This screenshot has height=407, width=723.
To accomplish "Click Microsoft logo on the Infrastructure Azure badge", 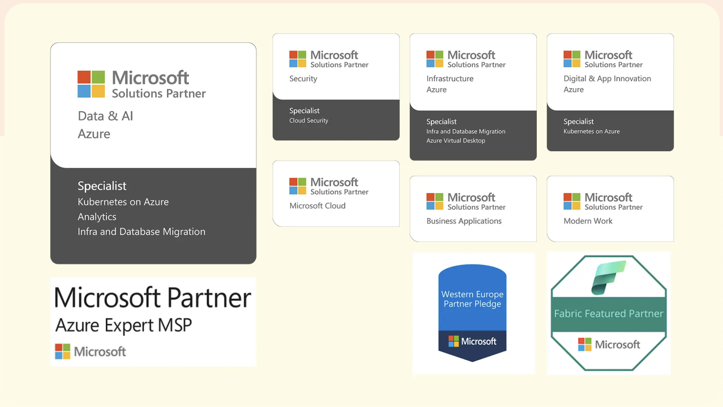I will 435,59.
